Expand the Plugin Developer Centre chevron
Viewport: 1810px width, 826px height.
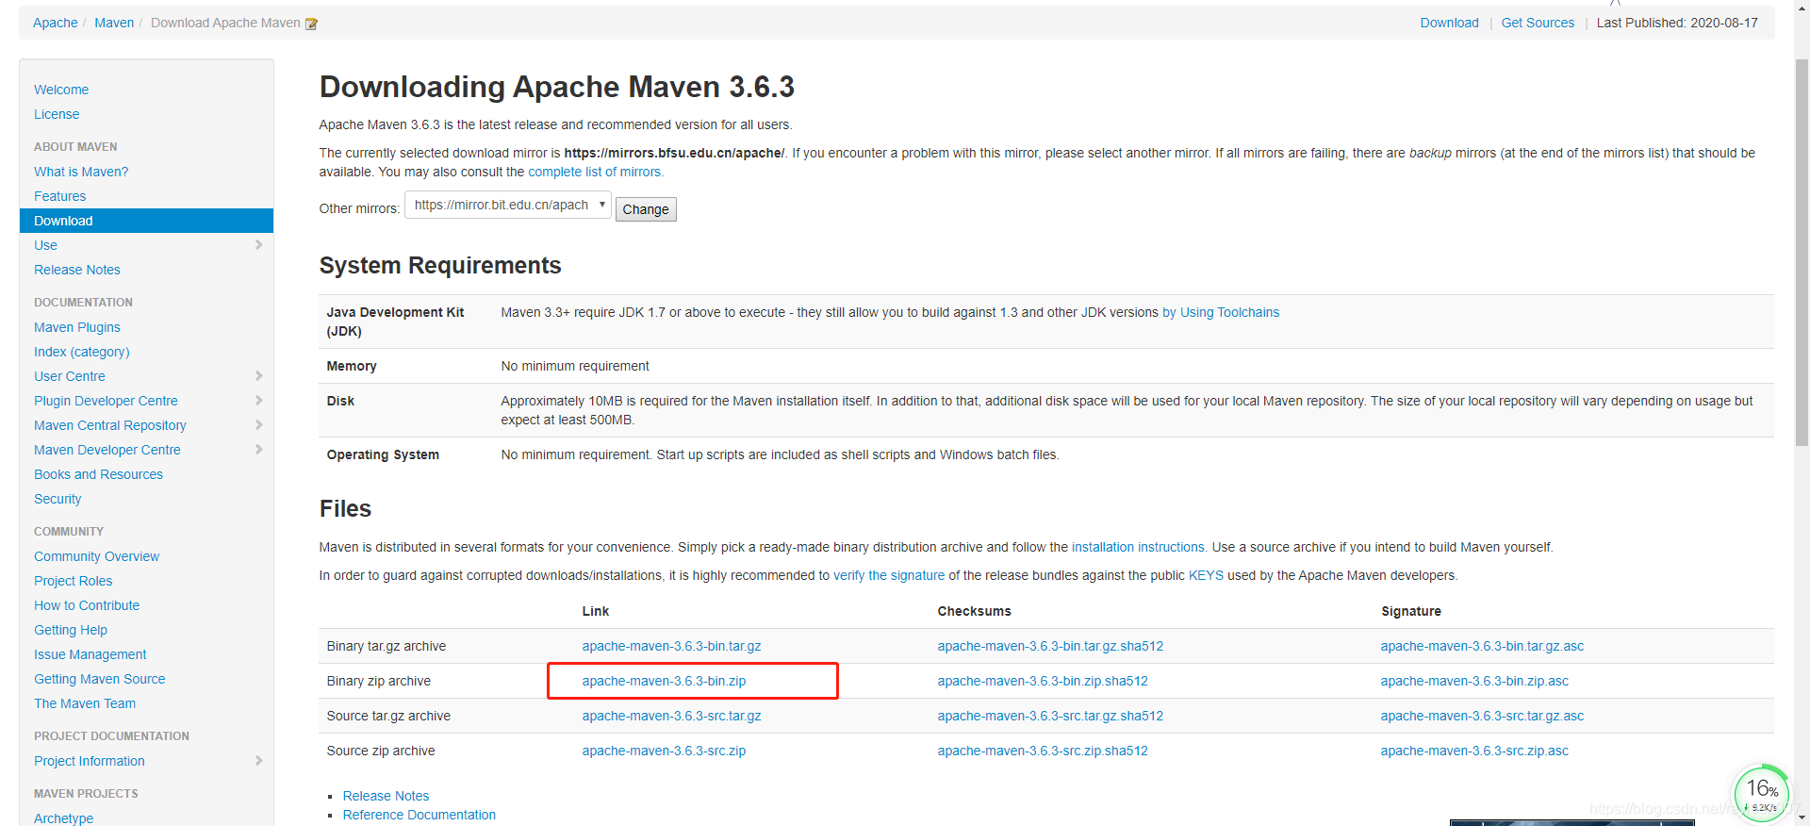click(258, 401)
